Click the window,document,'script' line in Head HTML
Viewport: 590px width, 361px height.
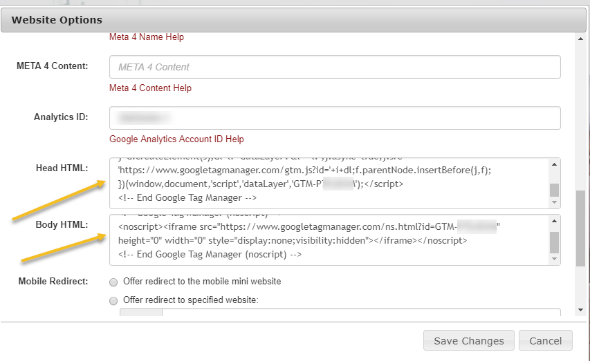coord(261,184)
